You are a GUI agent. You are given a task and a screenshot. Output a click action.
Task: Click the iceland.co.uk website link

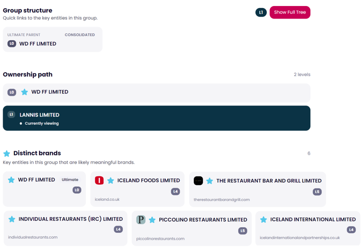(x=107, y=199)
